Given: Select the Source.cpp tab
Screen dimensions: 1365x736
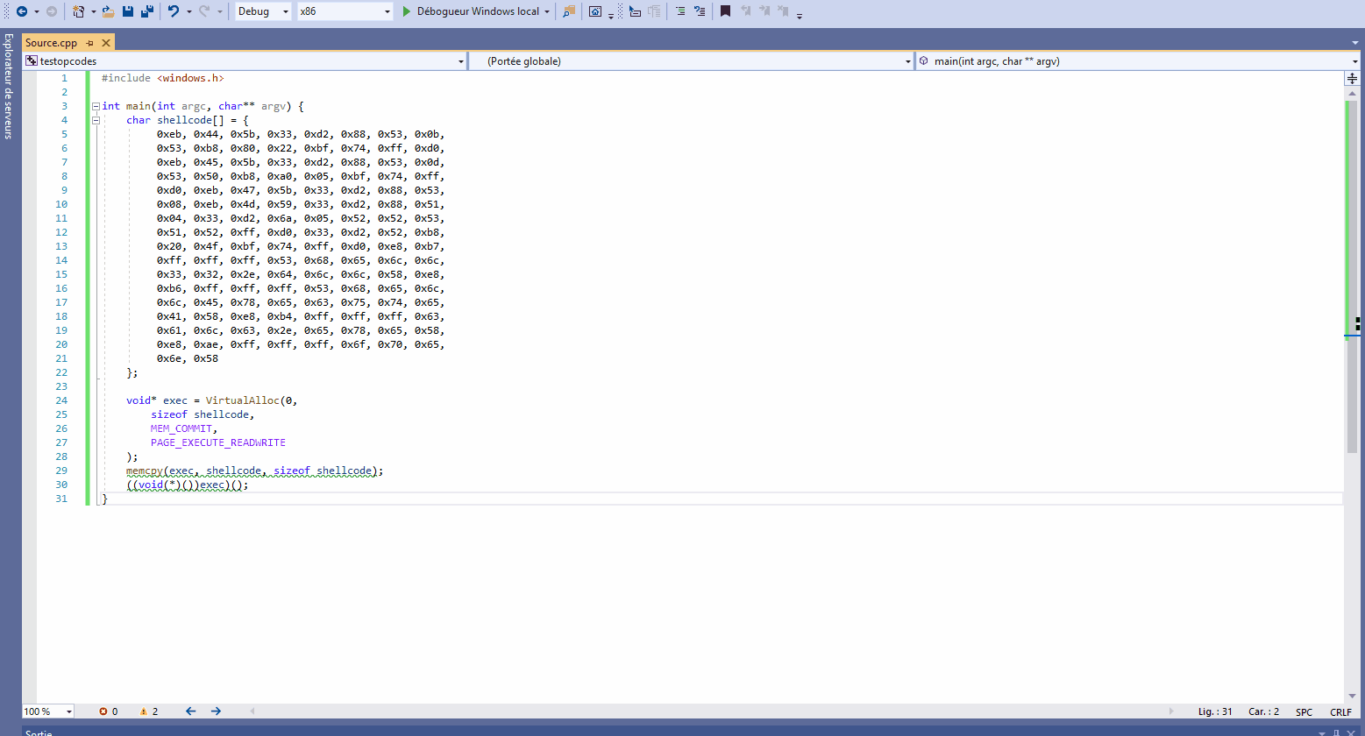Looking at the screenshot, I should (51, 43).
